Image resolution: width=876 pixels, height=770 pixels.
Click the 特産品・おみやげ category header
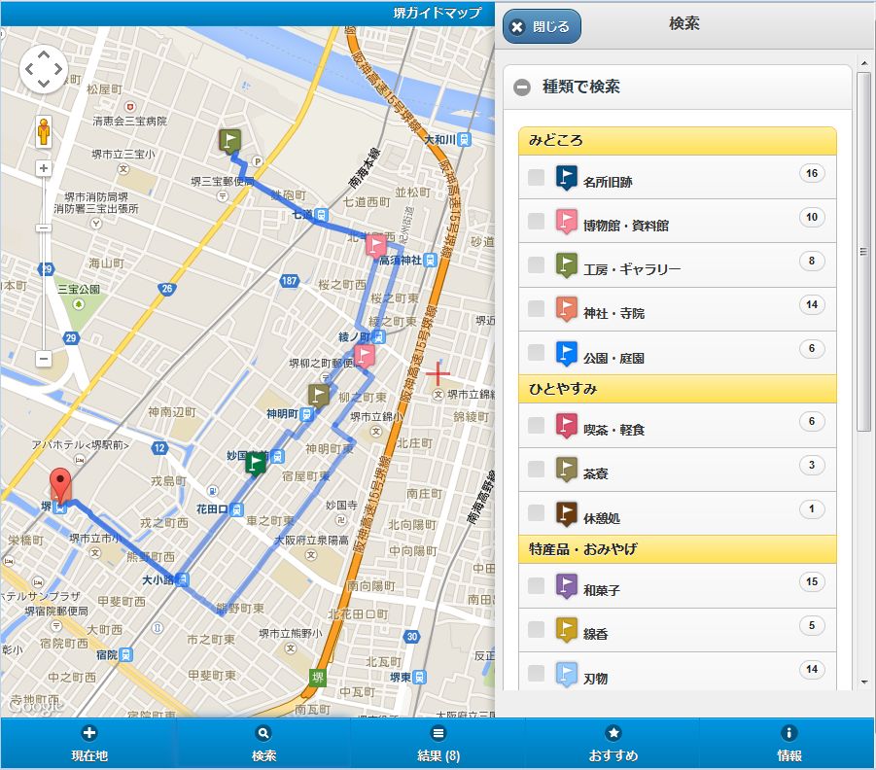(x=677, y=549)
